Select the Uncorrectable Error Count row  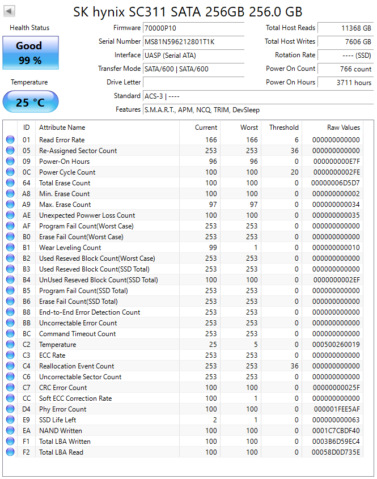(x=184, y=323)
